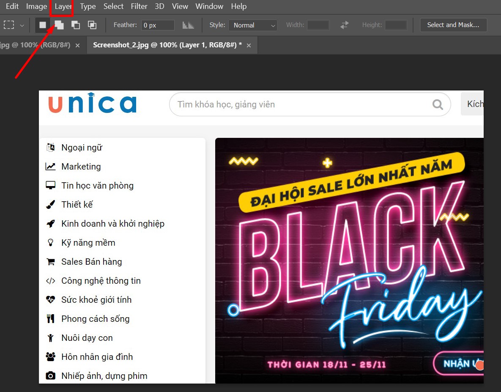Screen dimensions: 501x392
Task: Click the search magnifier icon
Action: click(x=438, y=104)
